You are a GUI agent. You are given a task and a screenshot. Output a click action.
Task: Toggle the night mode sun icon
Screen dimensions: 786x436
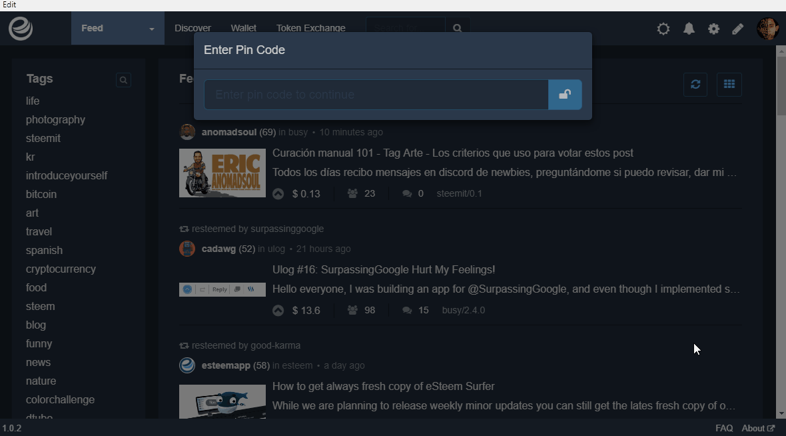663,29
